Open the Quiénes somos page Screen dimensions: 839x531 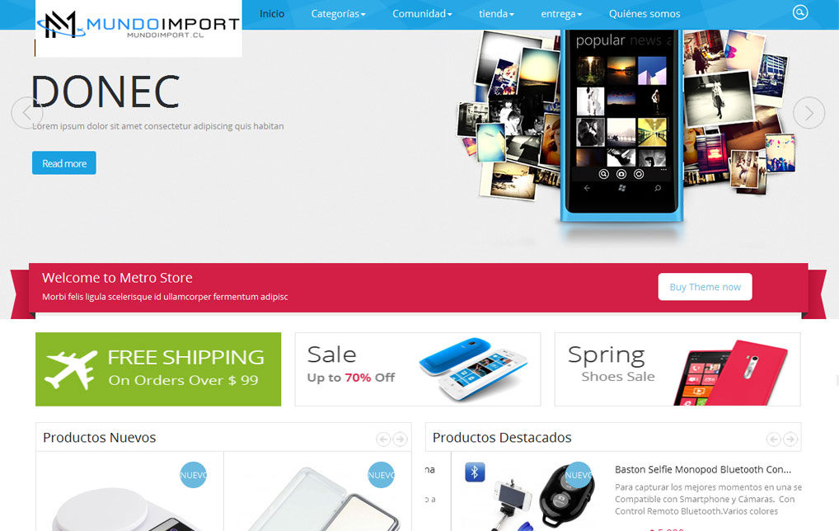(644, 14)
